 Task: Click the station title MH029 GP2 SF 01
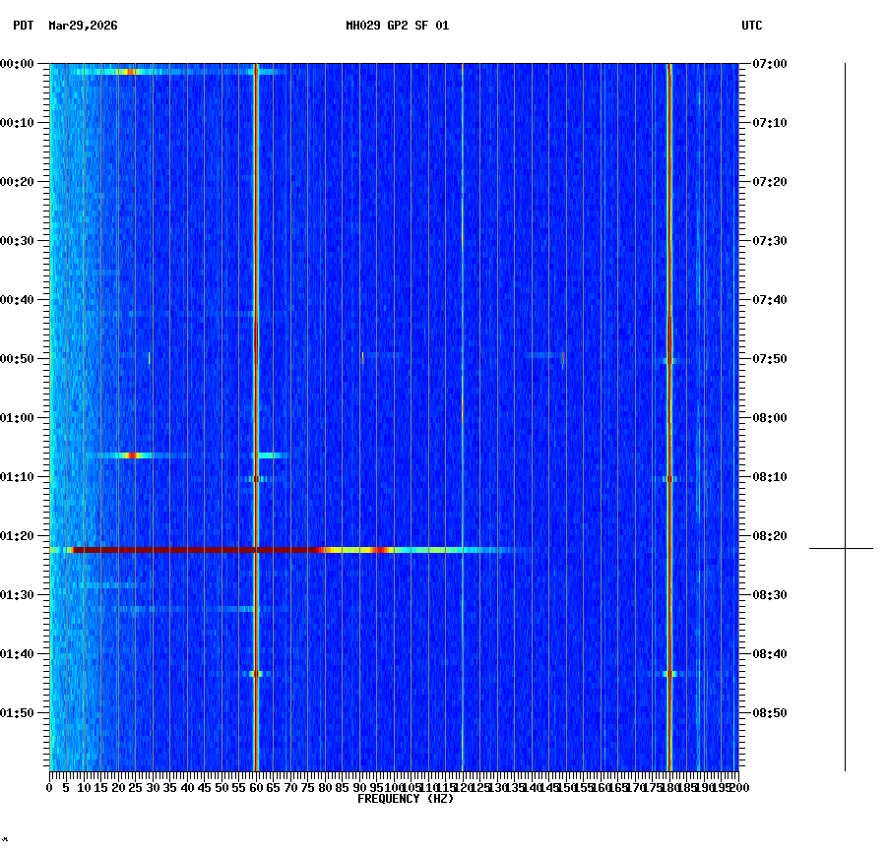tap(400, 27)
